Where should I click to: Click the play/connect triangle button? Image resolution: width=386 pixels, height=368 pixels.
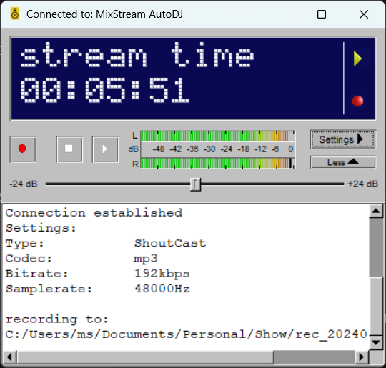(105, 149)
